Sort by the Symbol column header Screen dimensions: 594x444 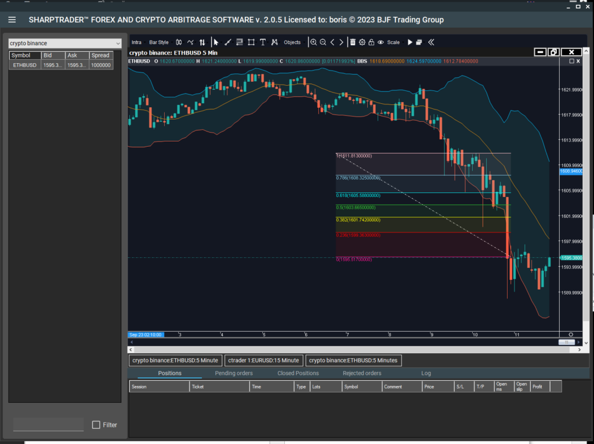[x=25, y=55]
